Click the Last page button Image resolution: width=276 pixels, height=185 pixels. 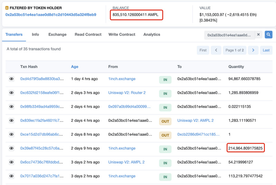[x=266, y=50]
